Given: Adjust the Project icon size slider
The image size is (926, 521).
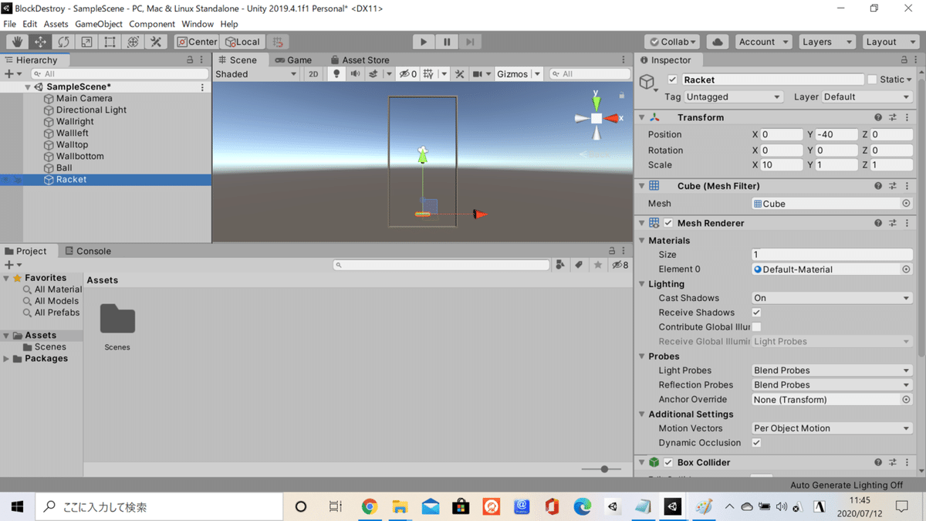Looking at the screenshot, I should (x=604, y=469).
